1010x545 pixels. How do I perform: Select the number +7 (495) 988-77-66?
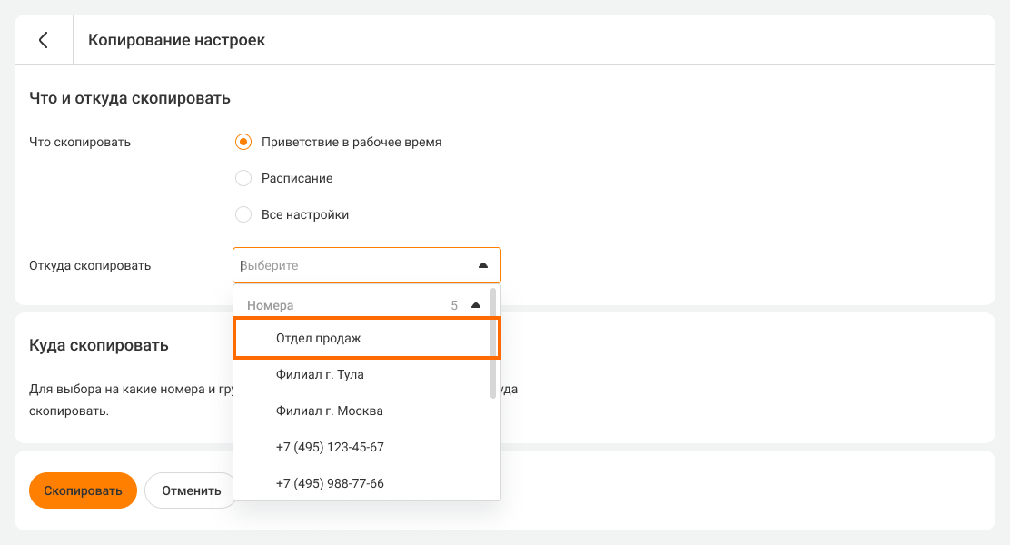(x=330, y=483)
